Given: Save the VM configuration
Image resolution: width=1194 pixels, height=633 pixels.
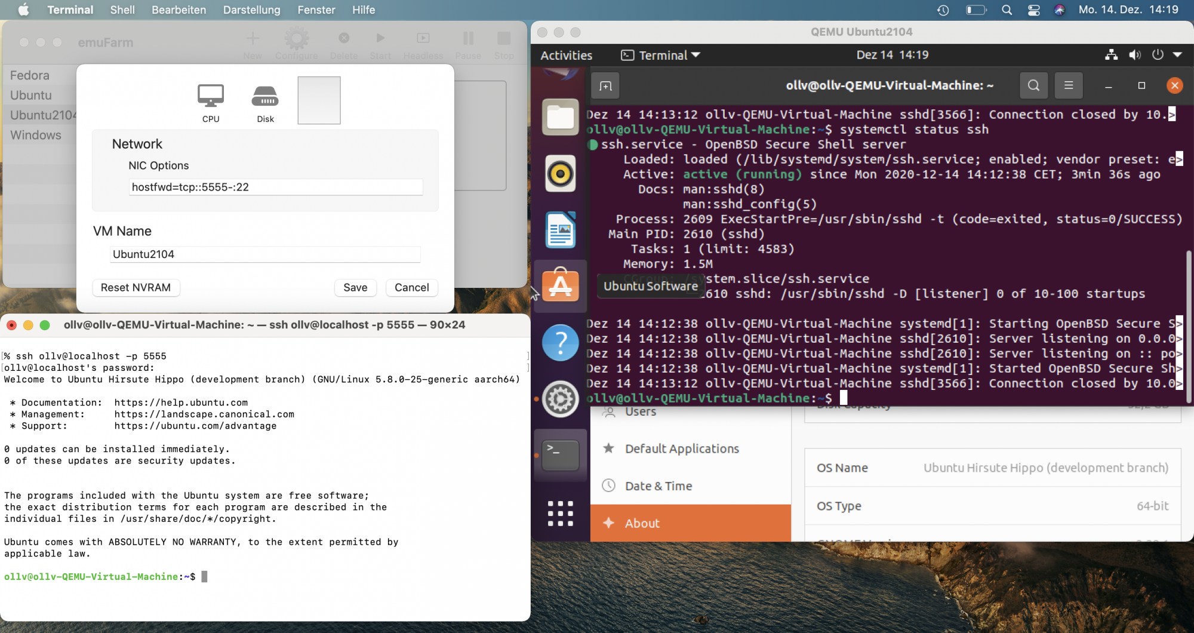Looking at the screenshot, I should [355, 287].
